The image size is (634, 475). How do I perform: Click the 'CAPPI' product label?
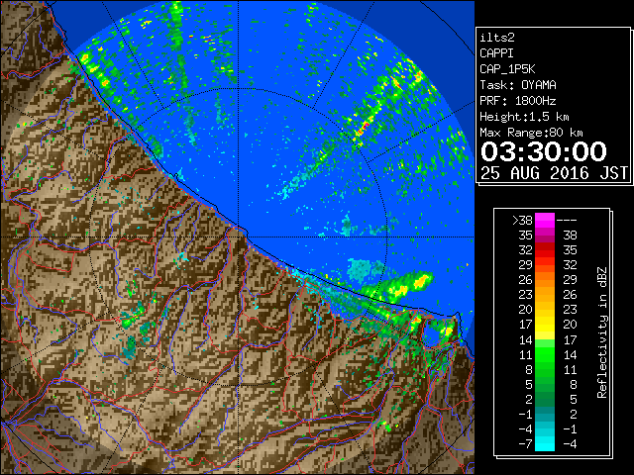[496, 53]
